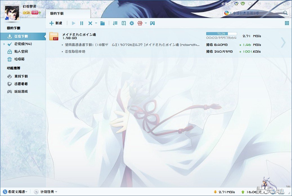Pause the selected download
292x196 pixels.
pyautogui.click(x=82, y=23)
